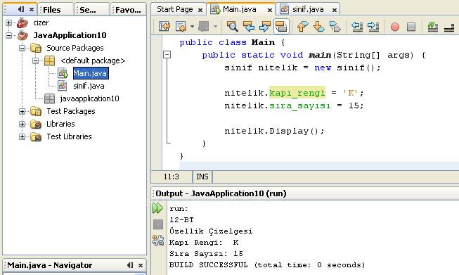Click the green Comment icon
This screenshot has height=275, width=459.
click(x=433, y=27)
